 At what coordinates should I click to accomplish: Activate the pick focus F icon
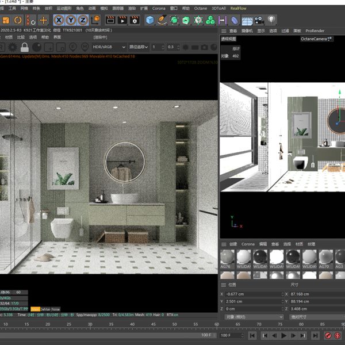click(x=73, y=47)
